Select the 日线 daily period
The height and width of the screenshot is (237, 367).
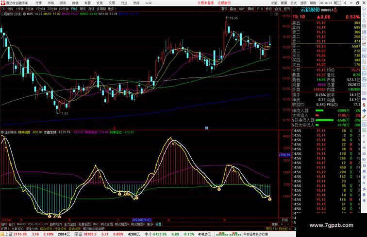pos(74,9)
